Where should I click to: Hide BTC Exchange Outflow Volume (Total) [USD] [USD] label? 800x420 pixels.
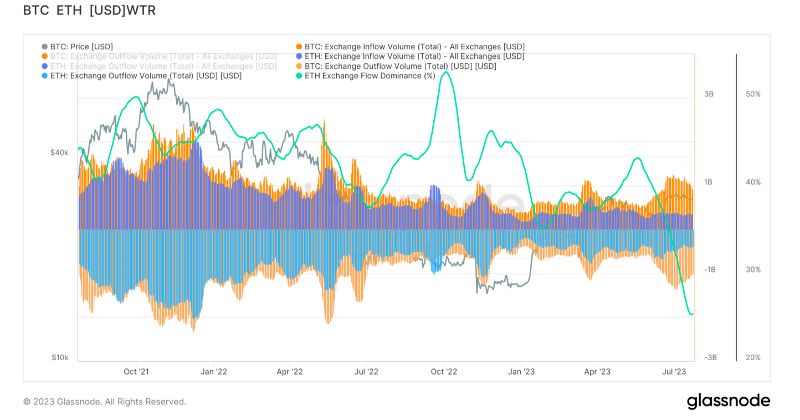(x=401, y=66)
